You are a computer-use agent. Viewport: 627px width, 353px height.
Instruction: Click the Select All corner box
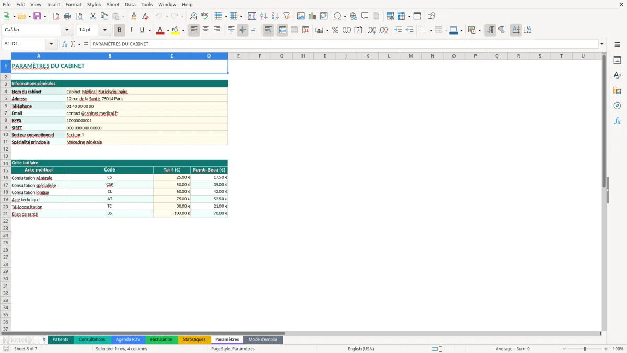point(5,56)
